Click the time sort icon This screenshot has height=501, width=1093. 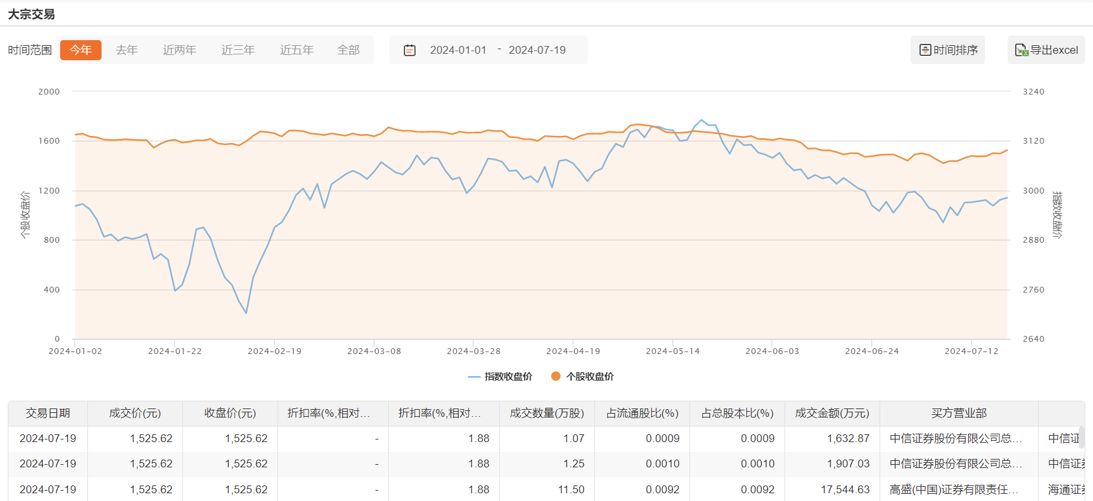point(925,50)
